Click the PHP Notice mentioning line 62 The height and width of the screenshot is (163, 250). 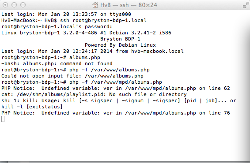(x=116, y=88)
